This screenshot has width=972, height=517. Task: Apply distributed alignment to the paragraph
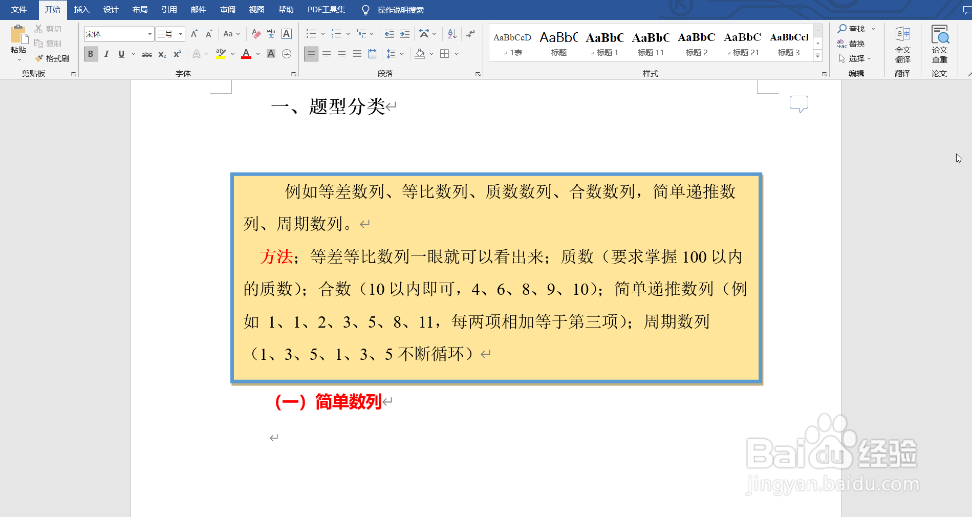[373, 54]
